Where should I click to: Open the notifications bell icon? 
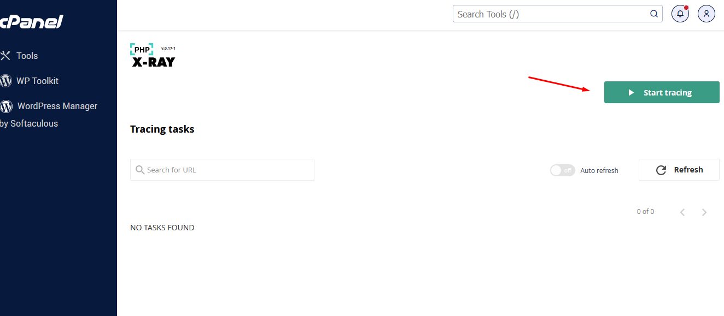pyautogui.click(x=680, y=14)
